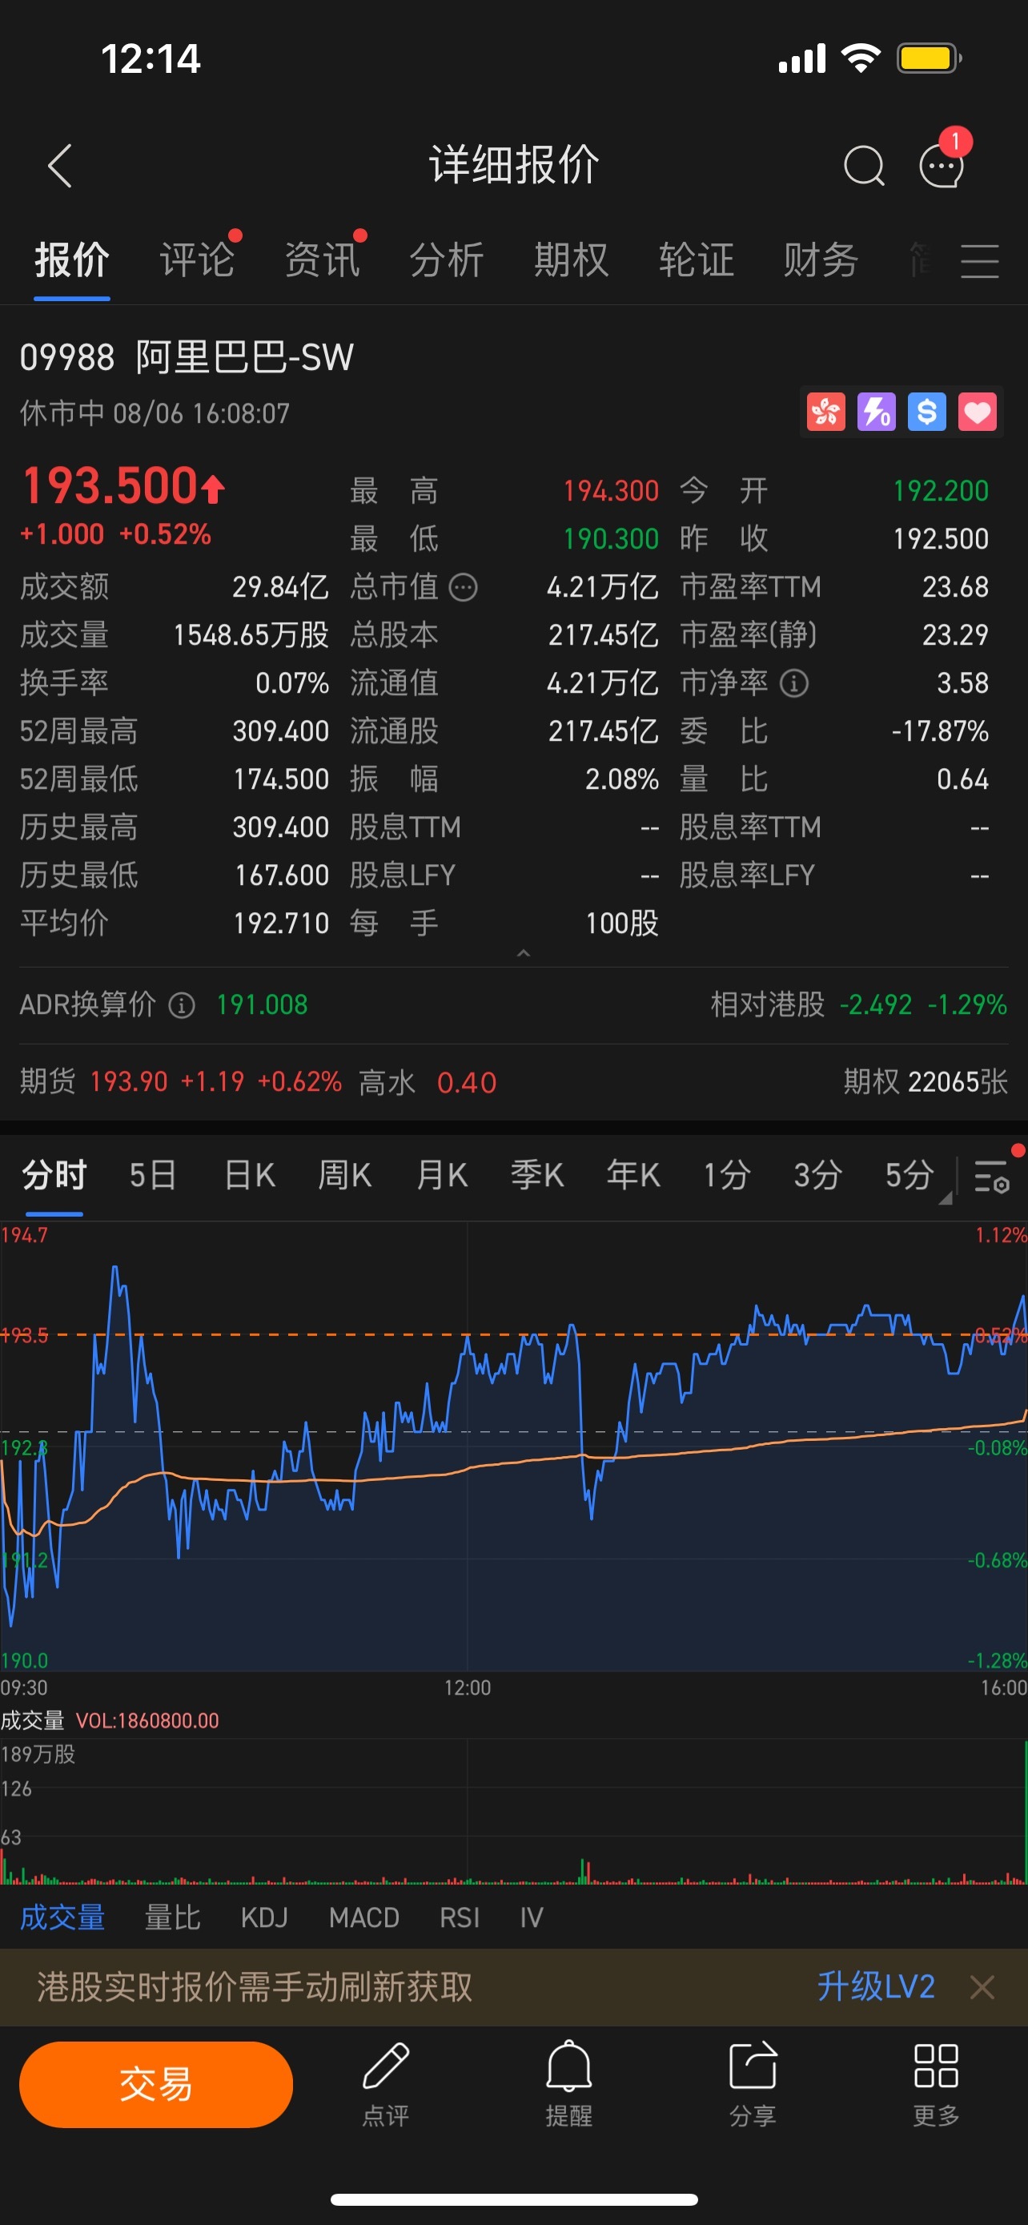Tap the orange 交易 button
Screen dimensions: 1028x2225
pyautogui.click(x=155, y=2084)
